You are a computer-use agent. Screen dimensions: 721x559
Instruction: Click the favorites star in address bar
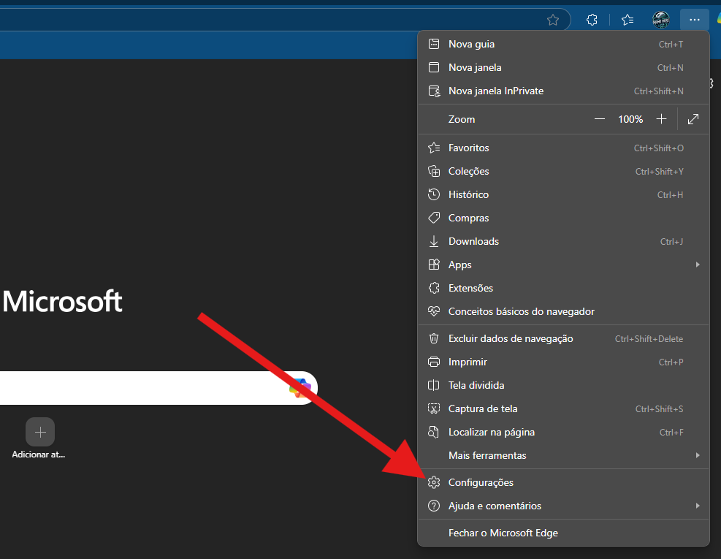point(553,20)
